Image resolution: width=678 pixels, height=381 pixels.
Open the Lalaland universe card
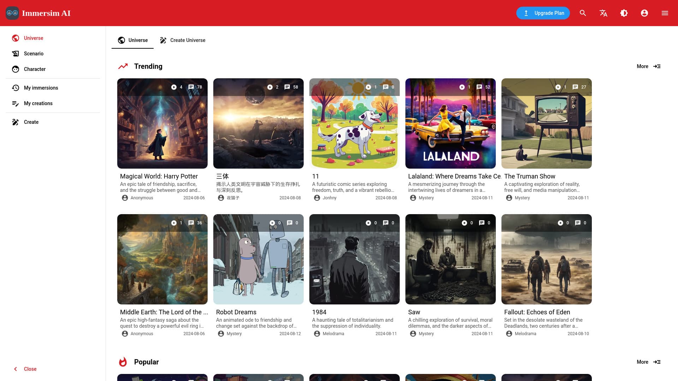pos(450,123)
